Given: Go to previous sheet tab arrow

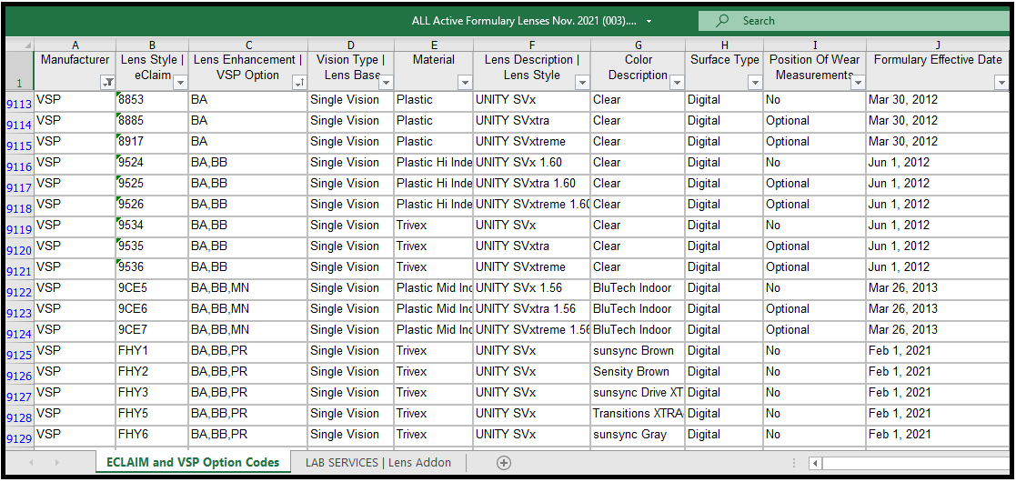Looking at the screenshot, I should tap(30, 463).
